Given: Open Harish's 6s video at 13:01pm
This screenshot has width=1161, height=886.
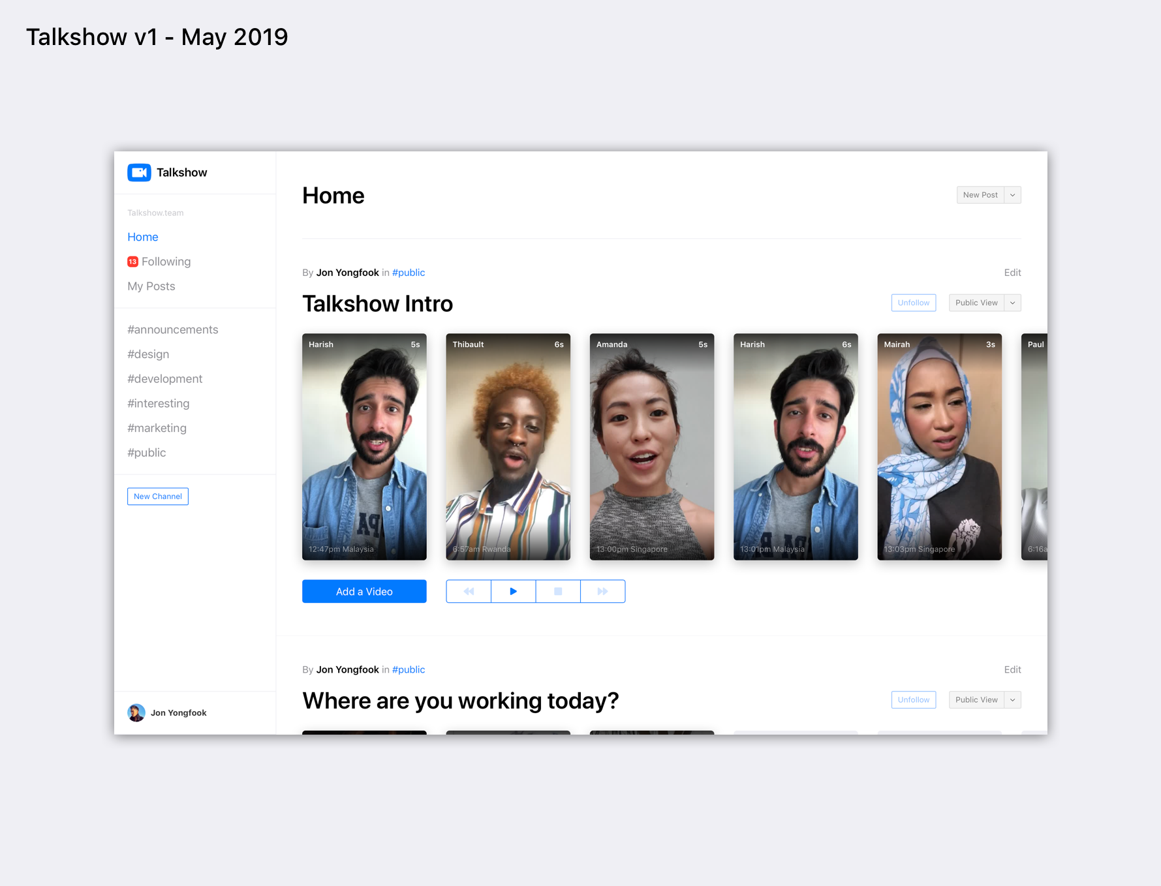Looking at the screenshot, I should [x=796, y=447].
